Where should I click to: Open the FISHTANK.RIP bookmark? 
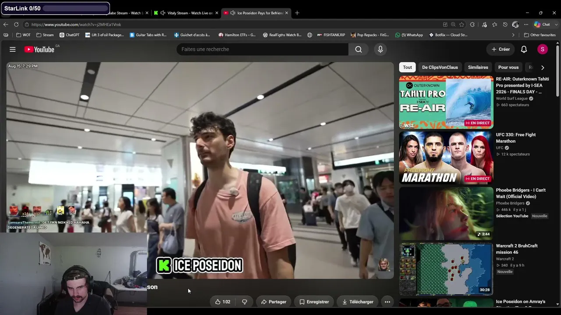(x=331, y=35)
